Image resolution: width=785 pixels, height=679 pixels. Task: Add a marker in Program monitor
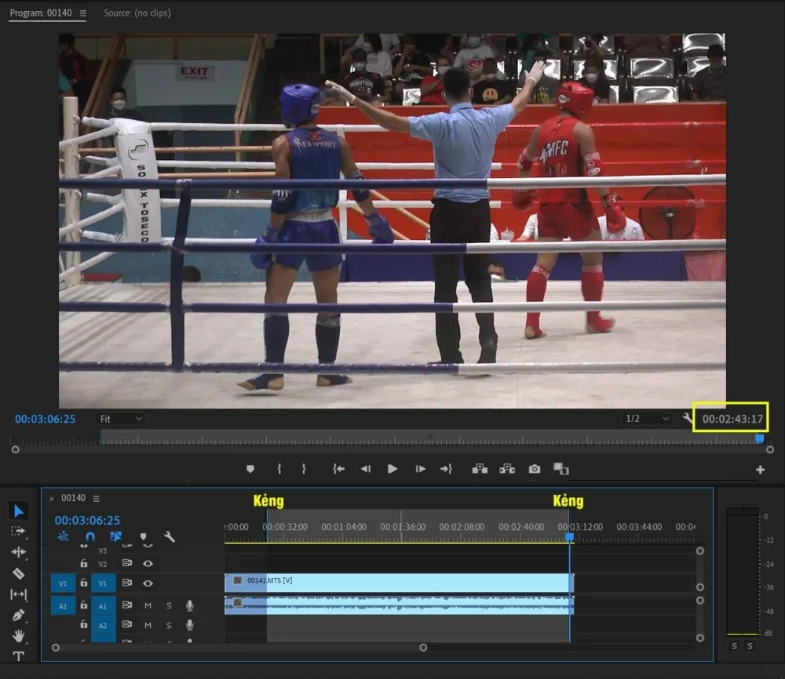coord(250,469)
